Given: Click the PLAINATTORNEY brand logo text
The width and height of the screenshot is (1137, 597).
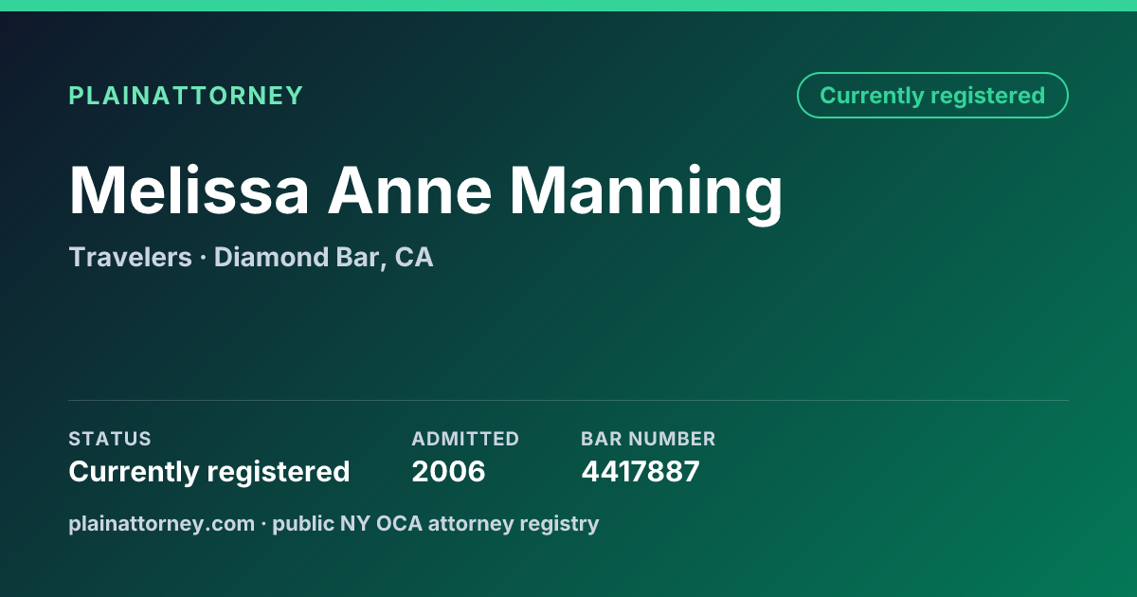Looking at the screenshot, I should click(x=186, y=96).
